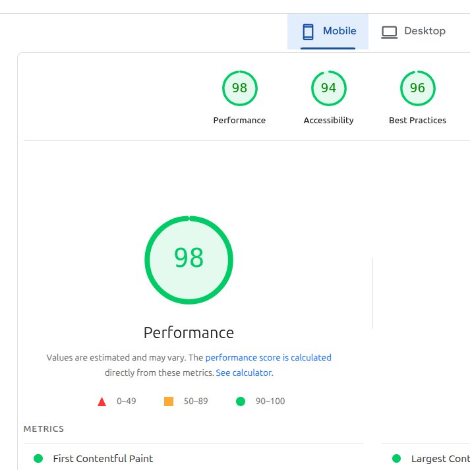Click green dot beside First Contentful Paint
This screenshot has height=470, width=470.
(38, 458)
